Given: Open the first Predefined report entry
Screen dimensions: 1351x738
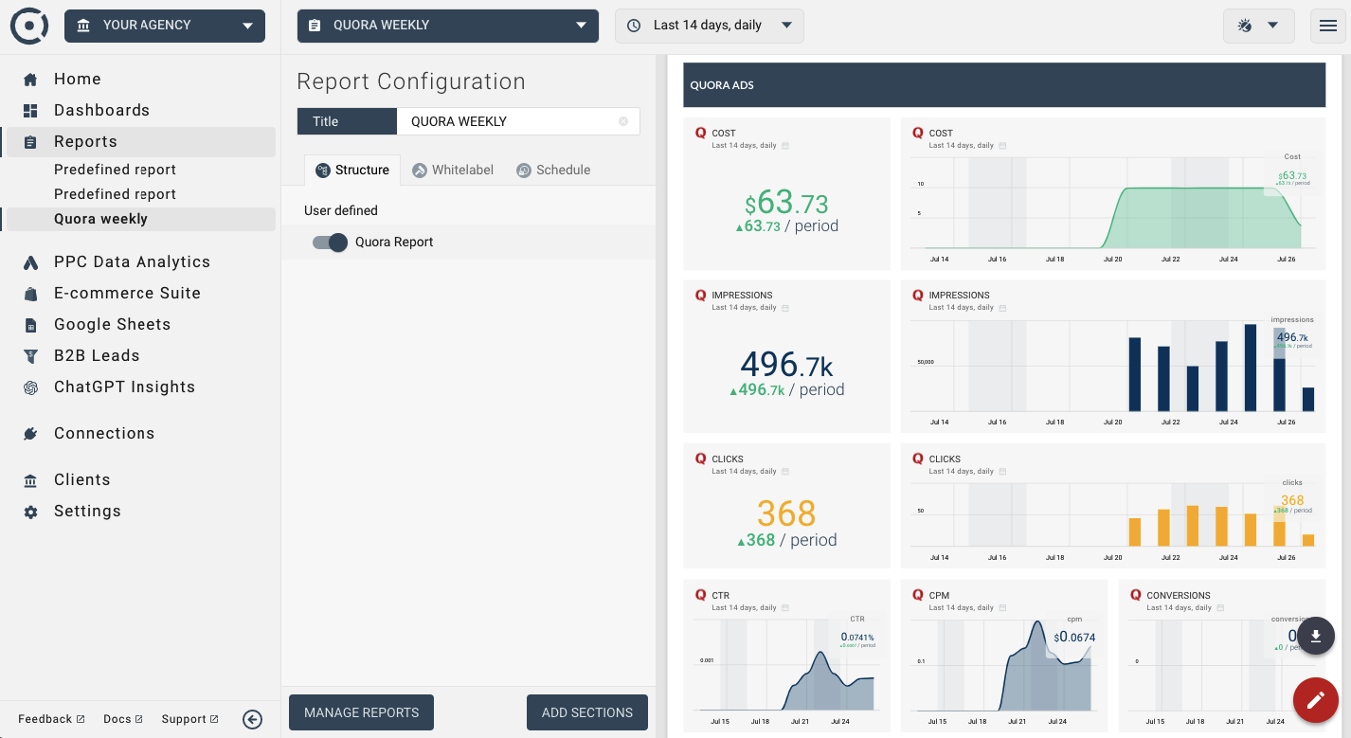Looking at the screenshot, I should 115,170.
